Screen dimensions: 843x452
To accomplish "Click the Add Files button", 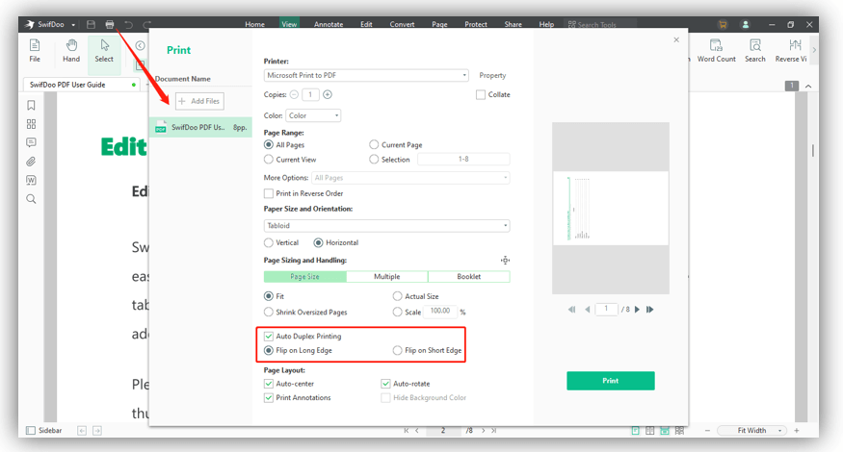I will tap(199, 101).
